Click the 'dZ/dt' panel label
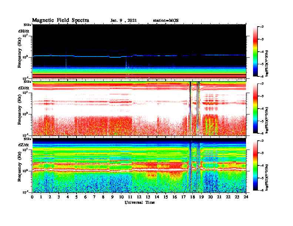The image size is (293, 226). tap(24, 145)
